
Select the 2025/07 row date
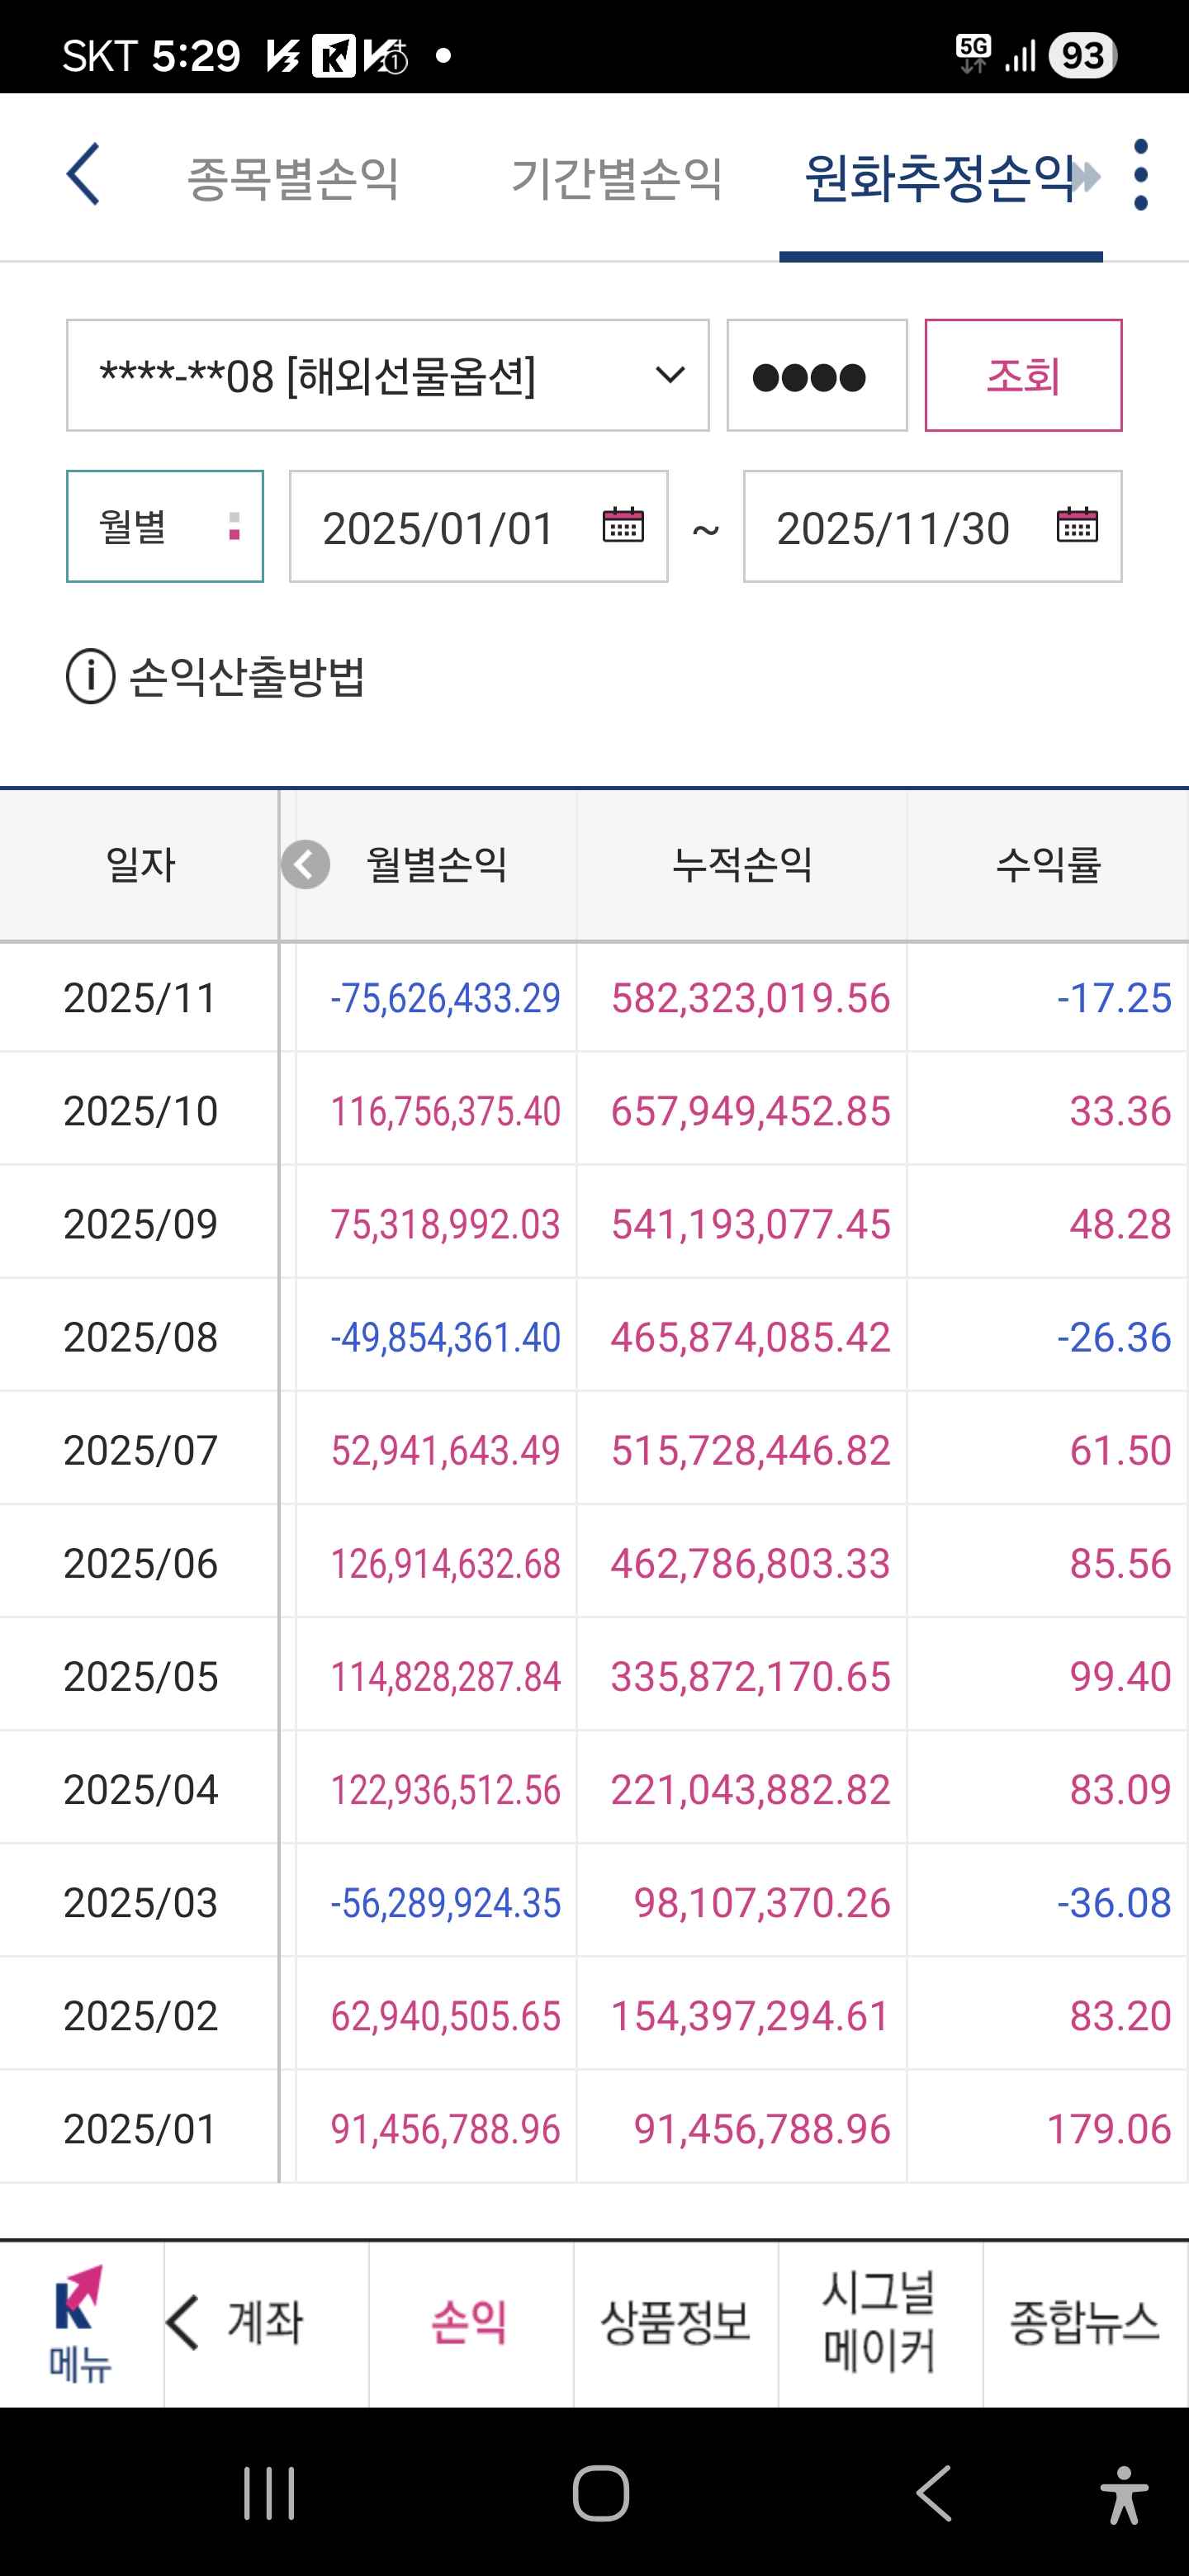[140, 1450]
